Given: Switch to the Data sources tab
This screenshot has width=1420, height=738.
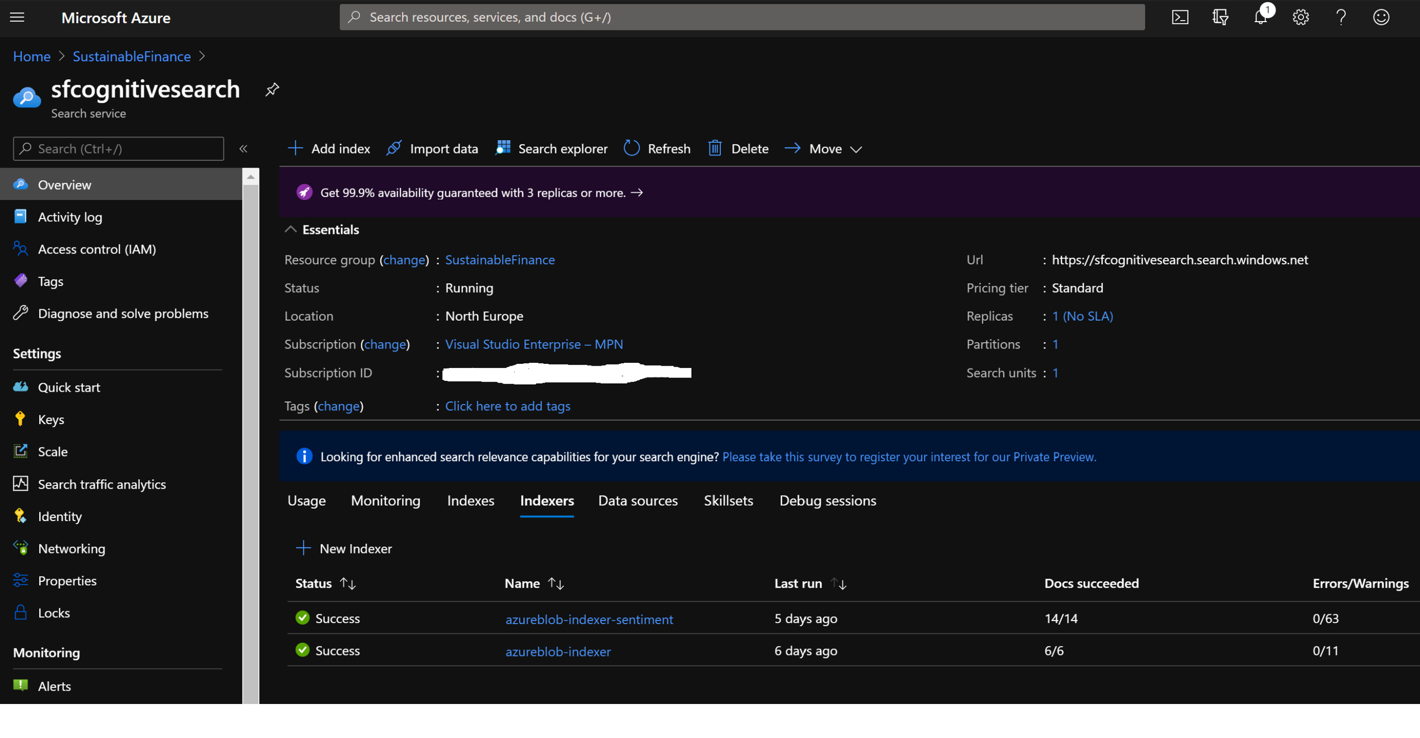Looking at the screenshot, I should (x=637, y=501).
